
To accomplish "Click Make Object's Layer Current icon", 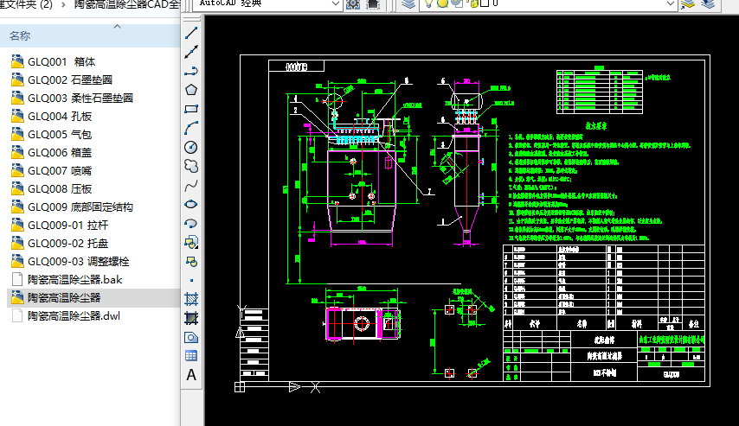I will [688, 4].
